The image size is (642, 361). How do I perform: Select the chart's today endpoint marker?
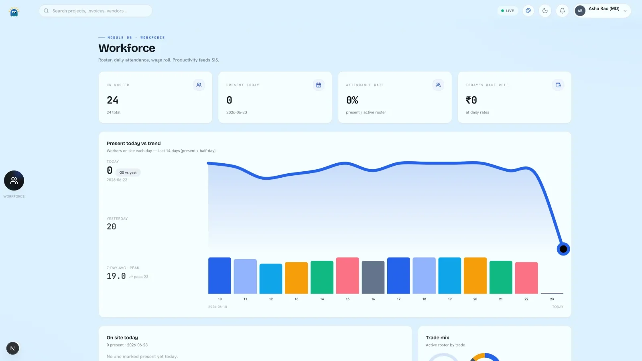point(563,249)
